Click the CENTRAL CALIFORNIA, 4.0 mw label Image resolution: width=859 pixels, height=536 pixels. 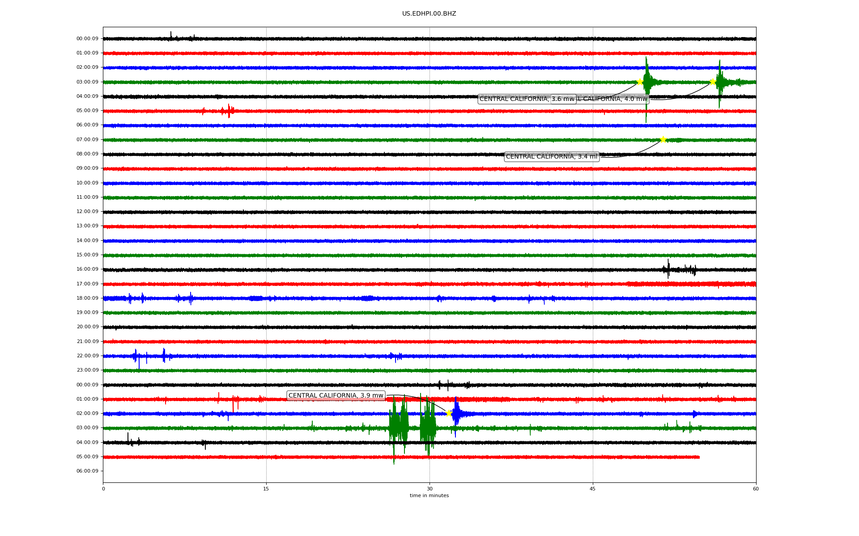614,99
